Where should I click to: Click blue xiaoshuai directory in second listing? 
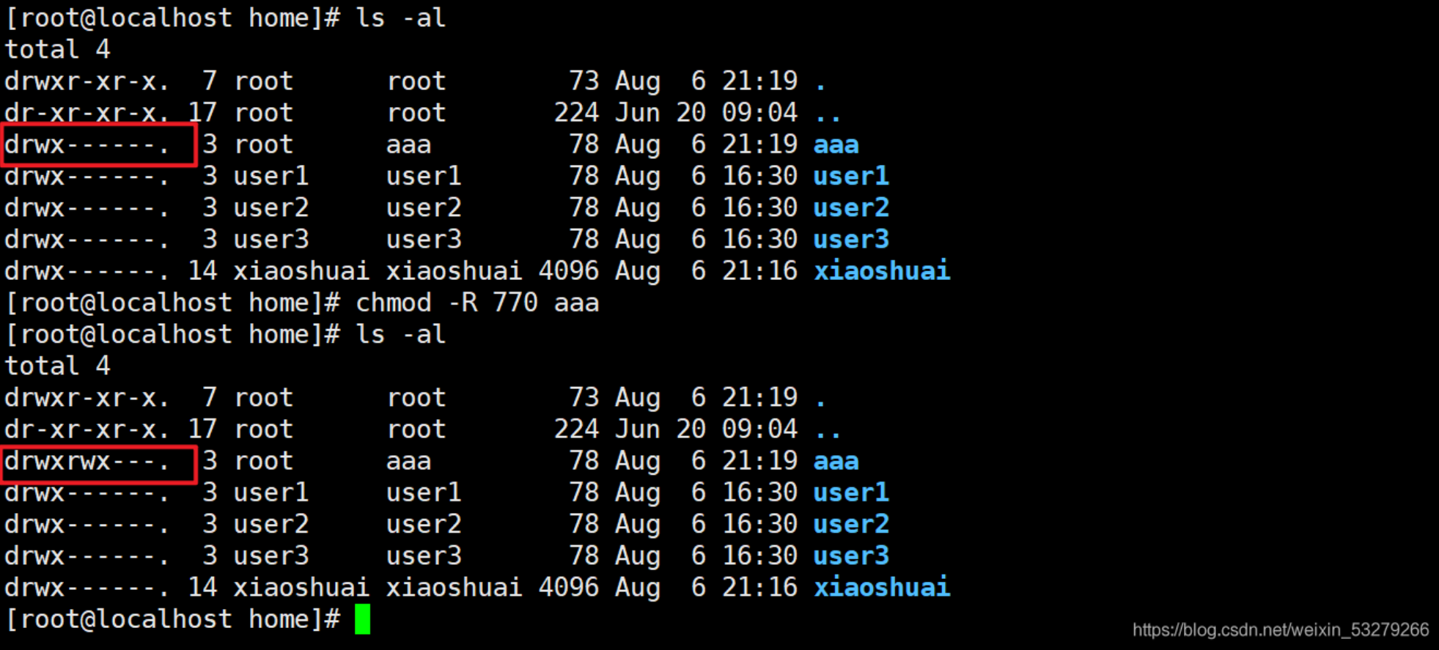click(x=882, y=587)
